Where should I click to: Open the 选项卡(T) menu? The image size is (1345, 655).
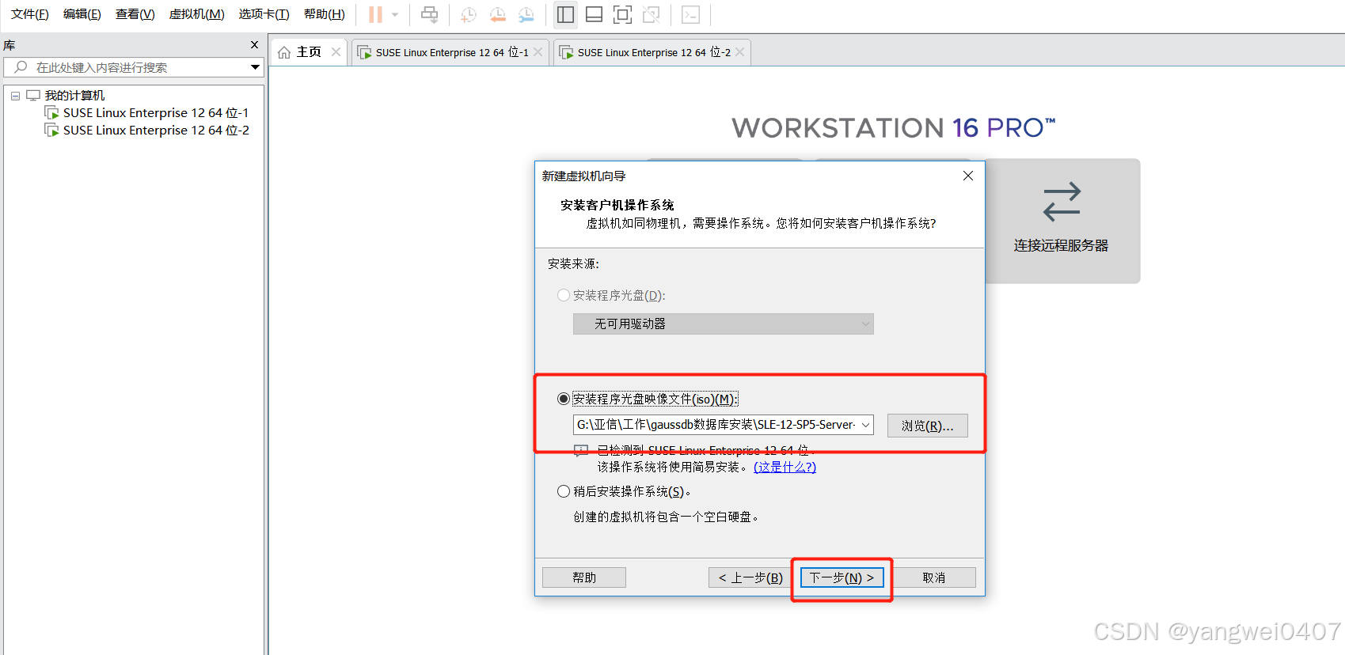click(x=264, y=14)
